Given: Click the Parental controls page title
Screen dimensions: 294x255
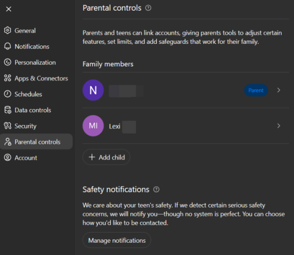Looking at the screenshot, I should point(112,8).
